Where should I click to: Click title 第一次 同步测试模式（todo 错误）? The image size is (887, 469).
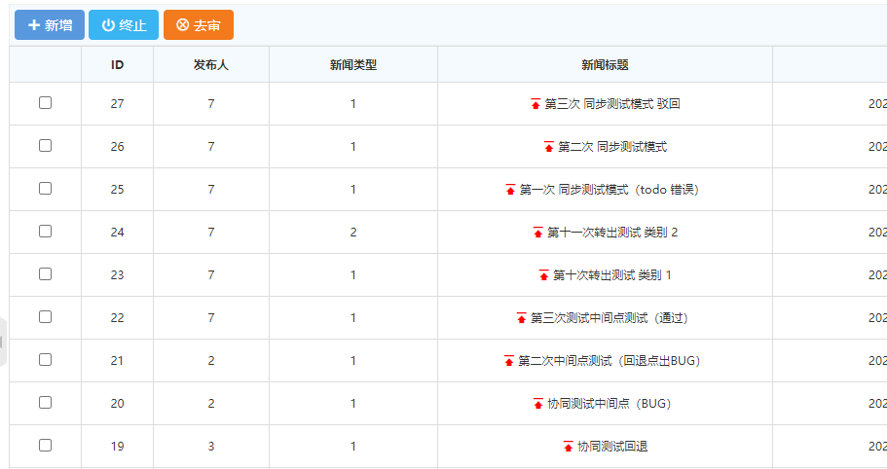point(610,190)
